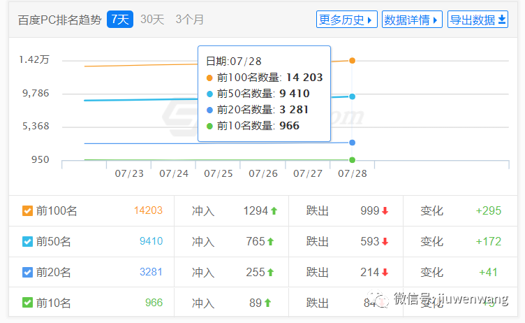Click red down arrow beside 999
The image size is (525, 323).
[x=385, y=210]
